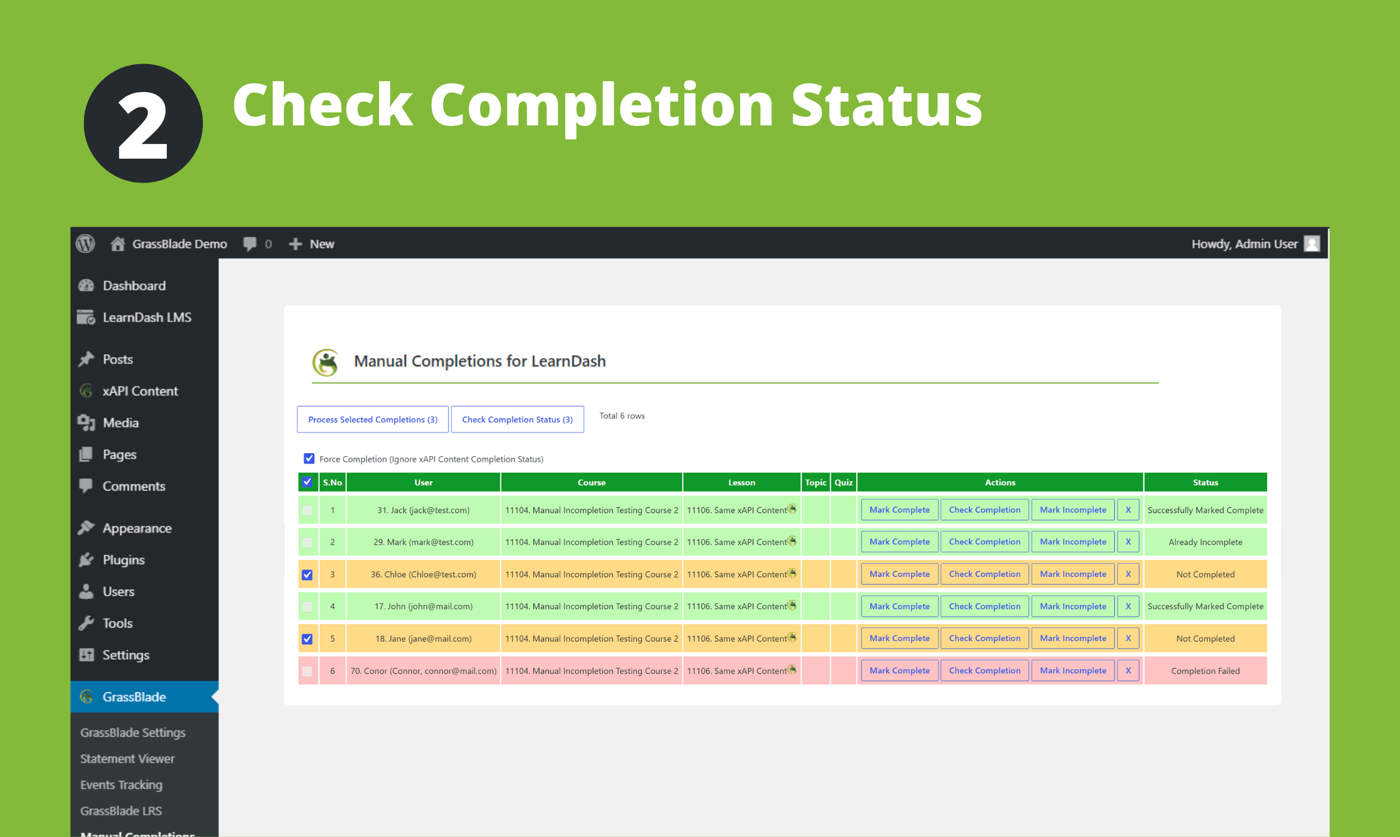Click Mark Complete for Jack's row
This screenshot has width=1400, height=837.
tap(900, 510)
